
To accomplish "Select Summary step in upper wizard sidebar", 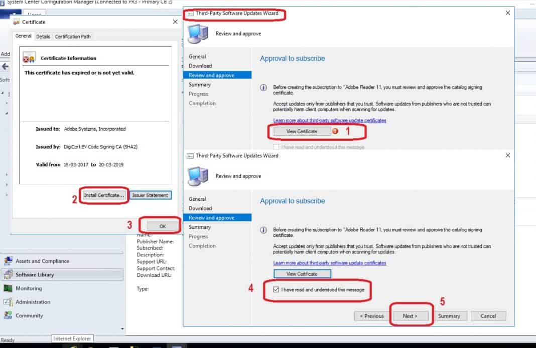I will pyautogui.click(x=200, y=85).
